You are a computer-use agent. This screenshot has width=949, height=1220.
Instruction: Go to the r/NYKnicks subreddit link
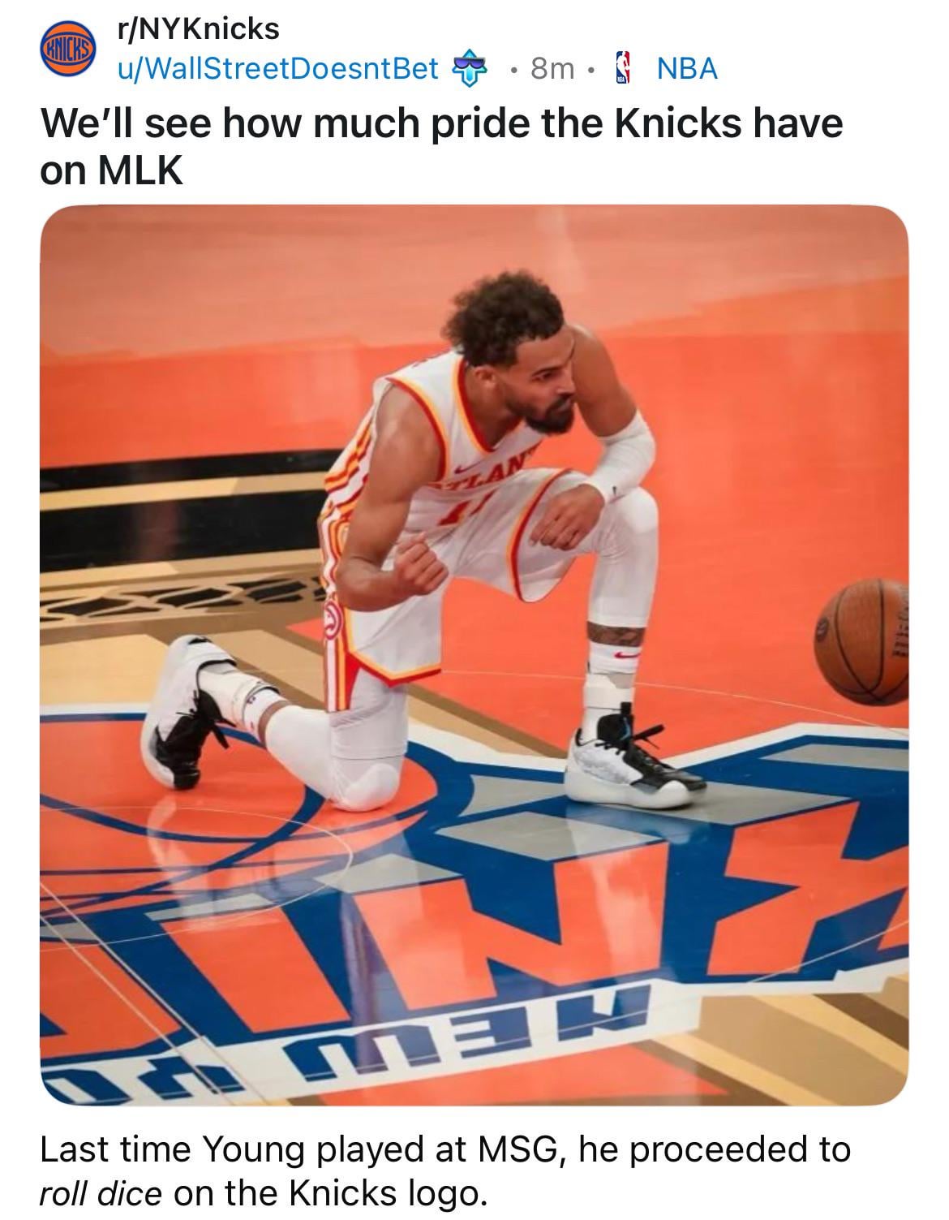[197, 28]
